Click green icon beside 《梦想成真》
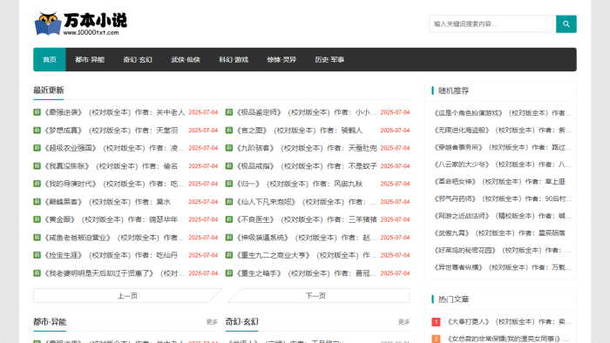 tap(37, 130)
